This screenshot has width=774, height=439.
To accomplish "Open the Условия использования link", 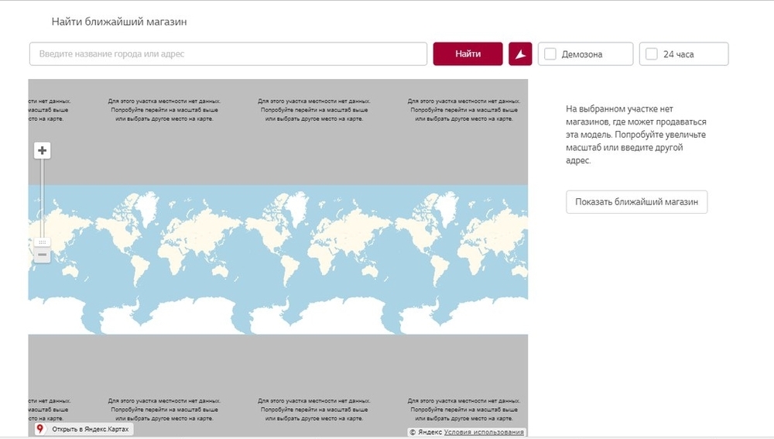I will point(484,432).
